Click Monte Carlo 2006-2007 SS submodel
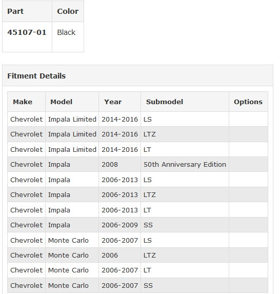 pyautogui.click(x=148, y=285)
